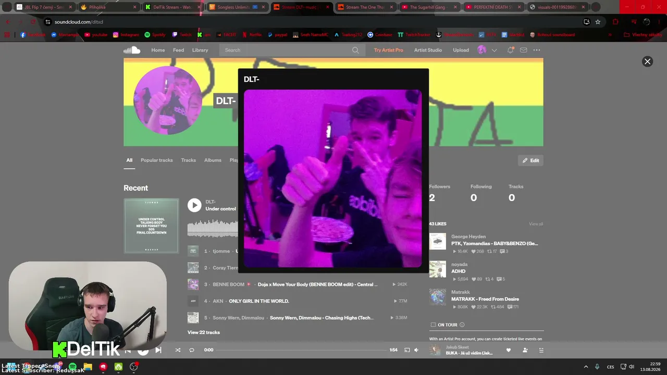Toggle shuffle in the player bar
The width and height of the screenshot is (667, 375).
(178, 350)
